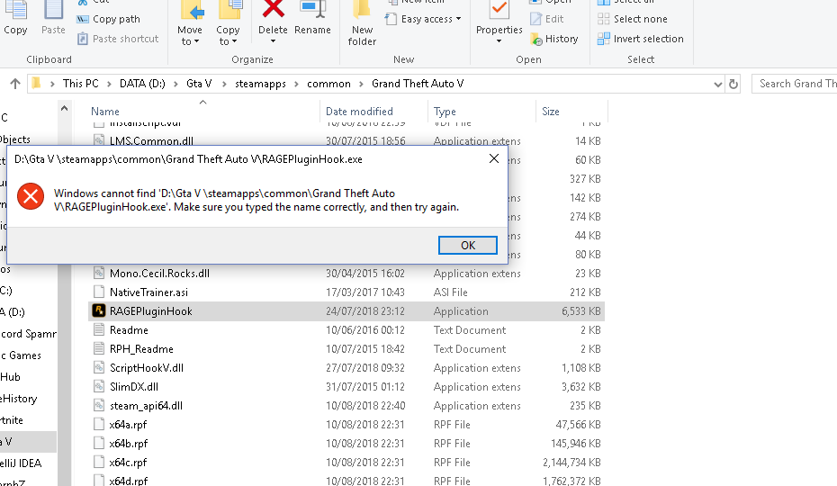Sort by Name column header

click(105, 111)
